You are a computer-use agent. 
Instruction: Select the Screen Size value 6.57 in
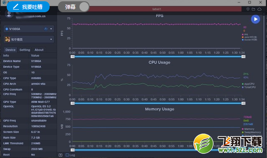[35, 132]
